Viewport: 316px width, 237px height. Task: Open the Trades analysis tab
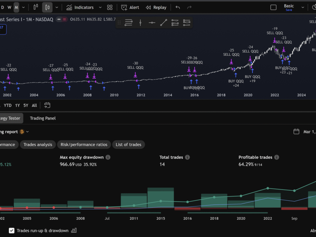(x=38, y=144)
